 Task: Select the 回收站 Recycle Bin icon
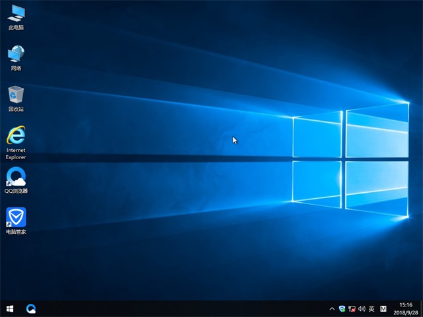click(x=16, y=95)
